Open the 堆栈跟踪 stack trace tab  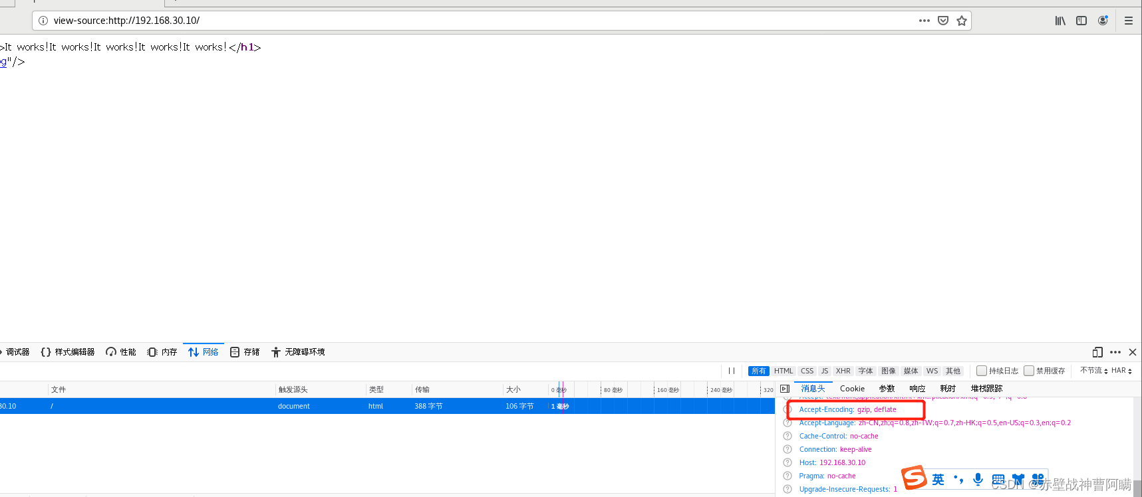pyautogui.click(x=987, y=389)
